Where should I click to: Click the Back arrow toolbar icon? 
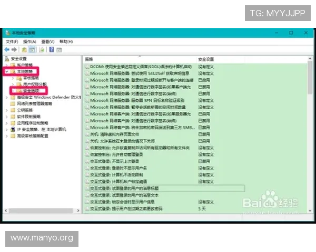coord(7,50)
